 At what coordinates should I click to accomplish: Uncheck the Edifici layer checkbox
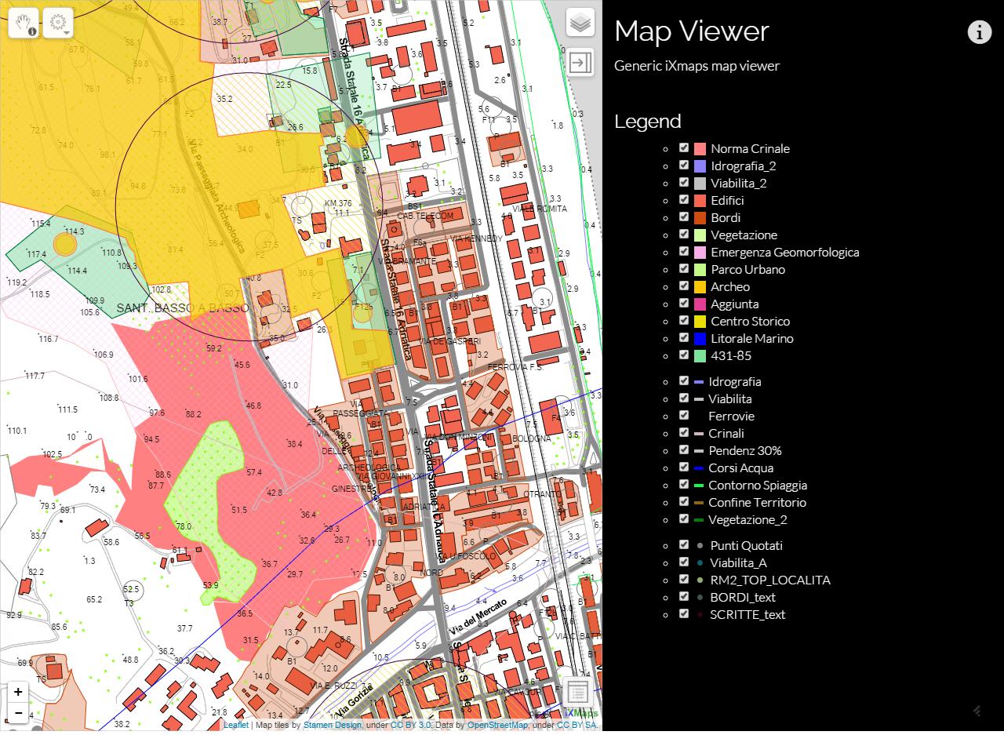pos(684,200)
